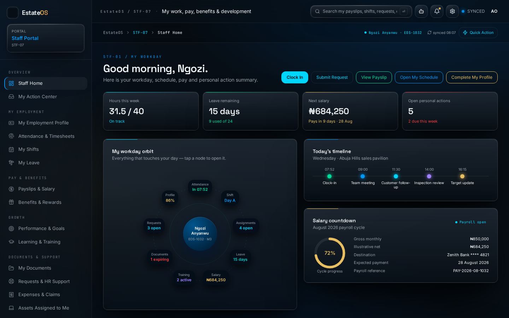This screenshot has width=509, height=318.
Task: Select the 14:00 Inspection review marker
Action: point(429,176)
